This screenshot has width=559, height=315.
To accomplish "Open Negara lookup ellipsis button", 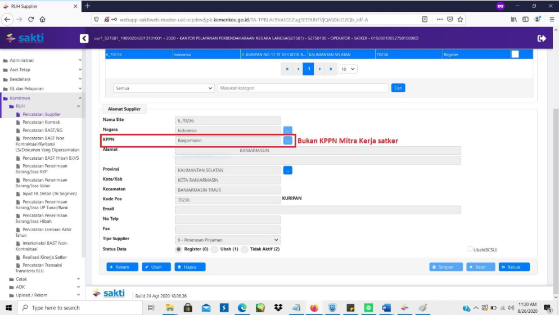I will pyautogui.click(x=287, y=130).
